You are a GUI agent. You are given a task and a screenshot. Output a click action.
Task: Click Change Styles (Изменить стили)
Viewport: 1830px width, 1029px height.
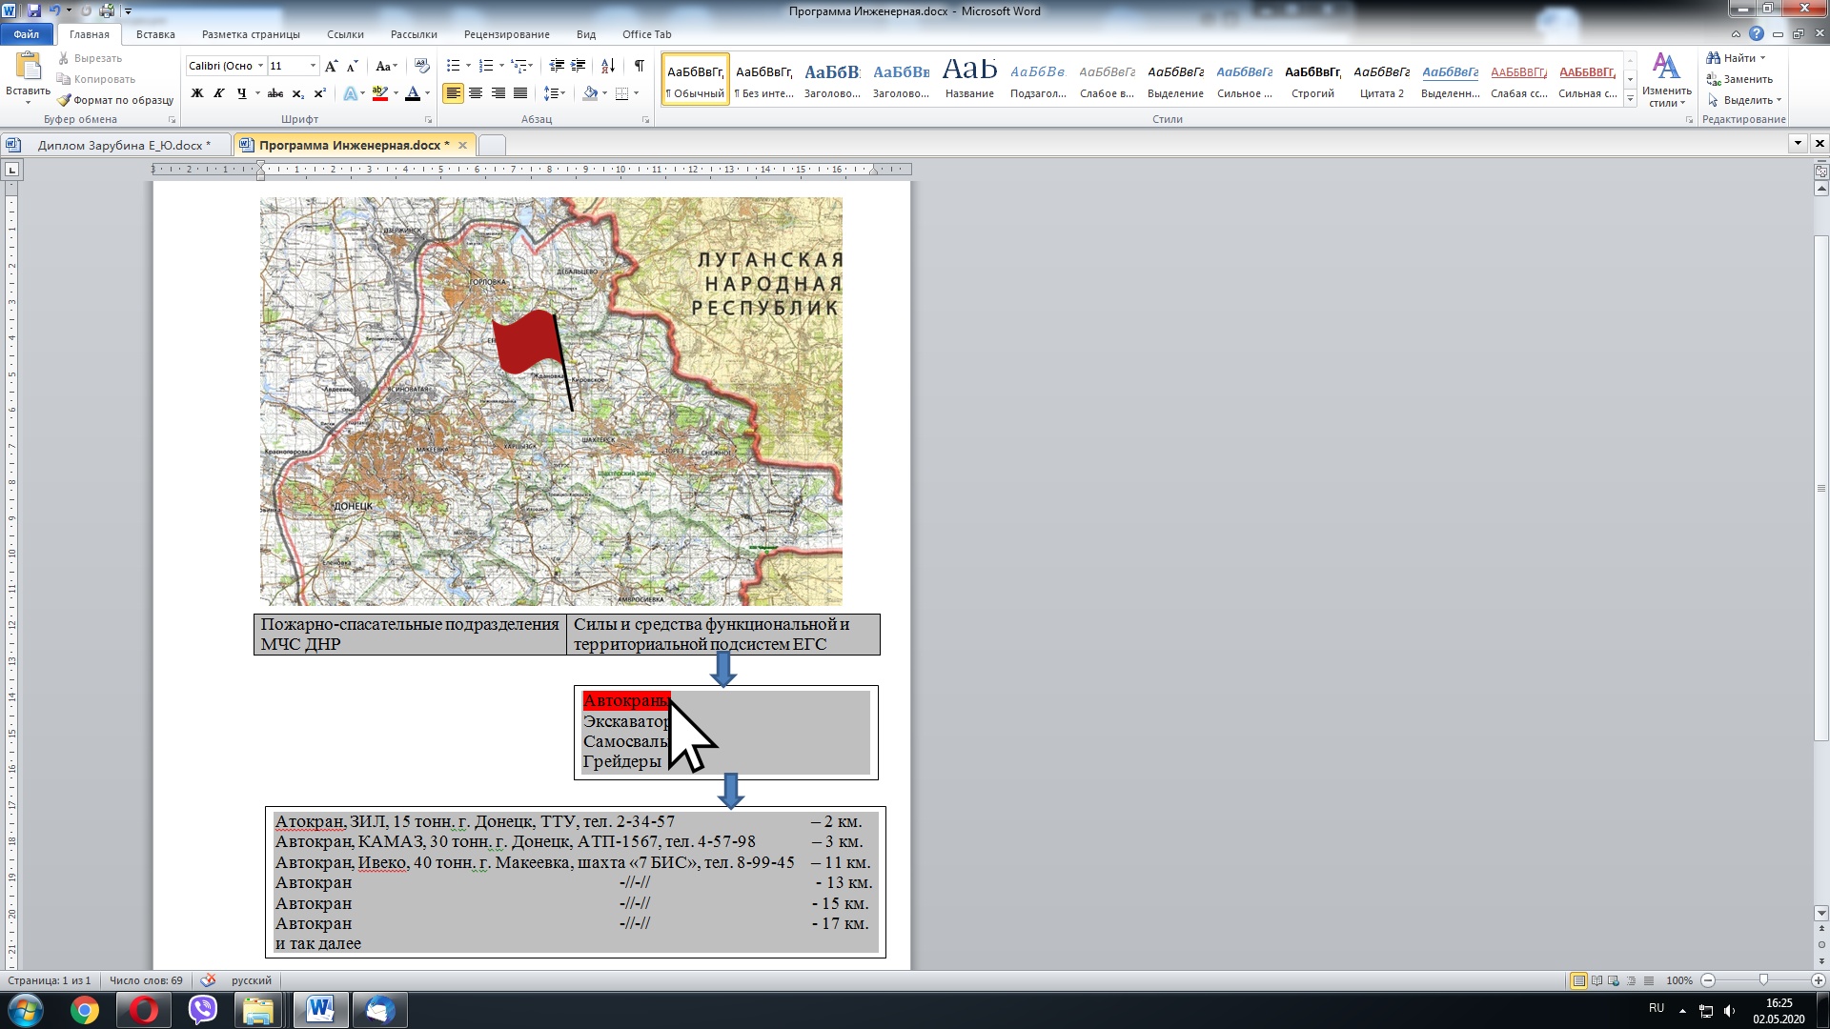point(1666,81)
